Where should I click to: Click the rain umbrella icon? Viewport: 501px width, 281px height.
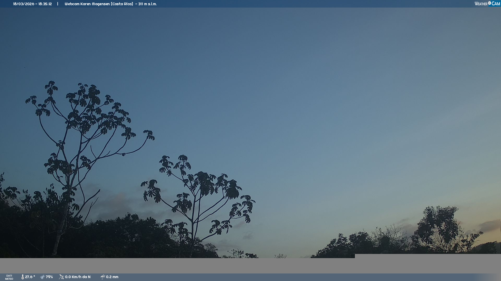[x=103, y=277]
